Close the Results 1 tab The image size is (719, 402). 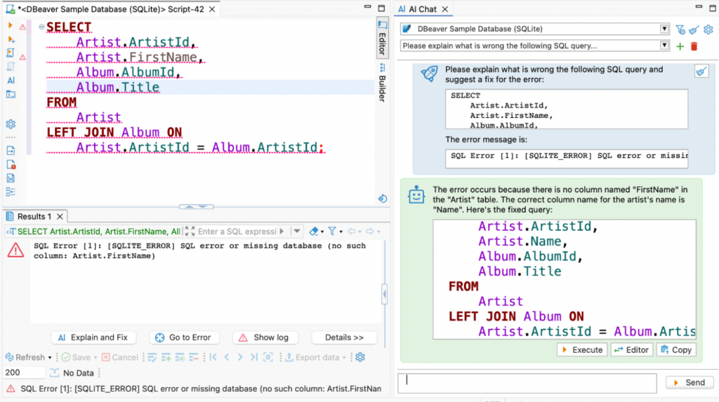click(60, 216)
